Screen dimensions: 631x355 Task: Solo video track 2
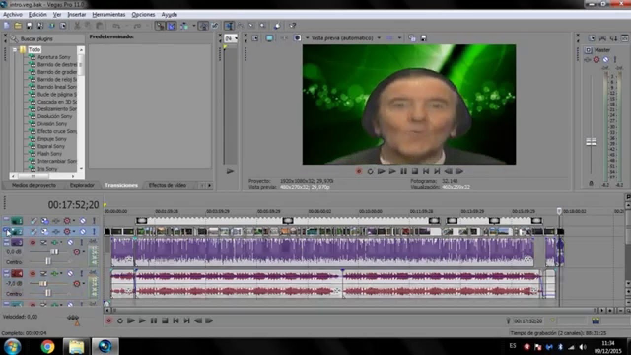point(94,231)
